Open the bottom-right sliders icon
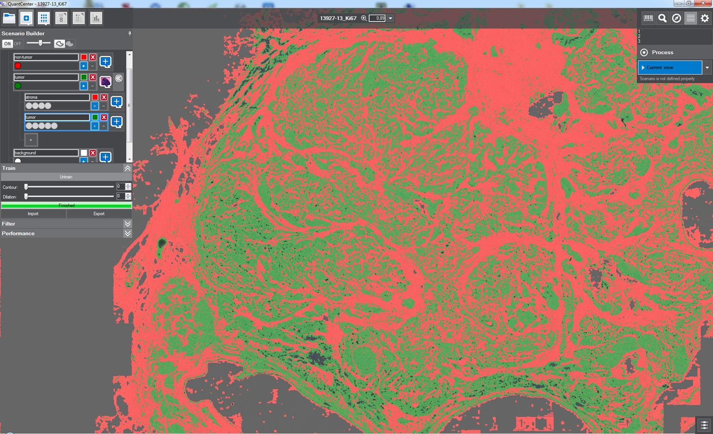713x434 pixels. pyautogui.click(x=704, y=425)
